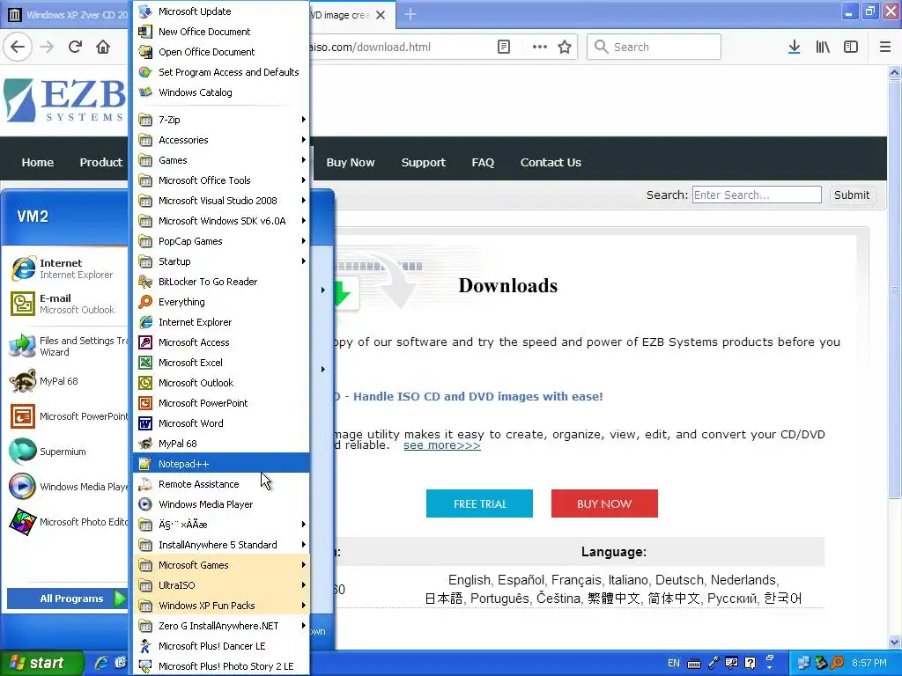Toggle reader view icon in address bar

504,48
